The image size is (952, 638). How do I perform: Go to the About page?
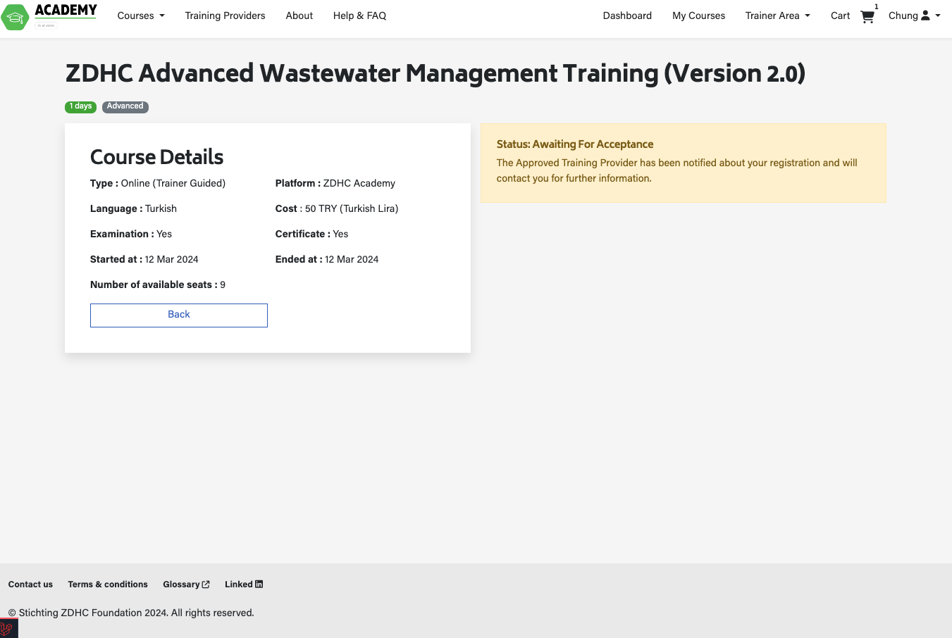coord(299,15)
